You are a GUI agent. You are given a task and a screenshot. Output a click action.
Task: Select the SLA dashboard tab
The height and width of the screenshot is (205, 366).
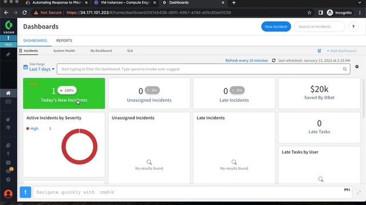130,51
